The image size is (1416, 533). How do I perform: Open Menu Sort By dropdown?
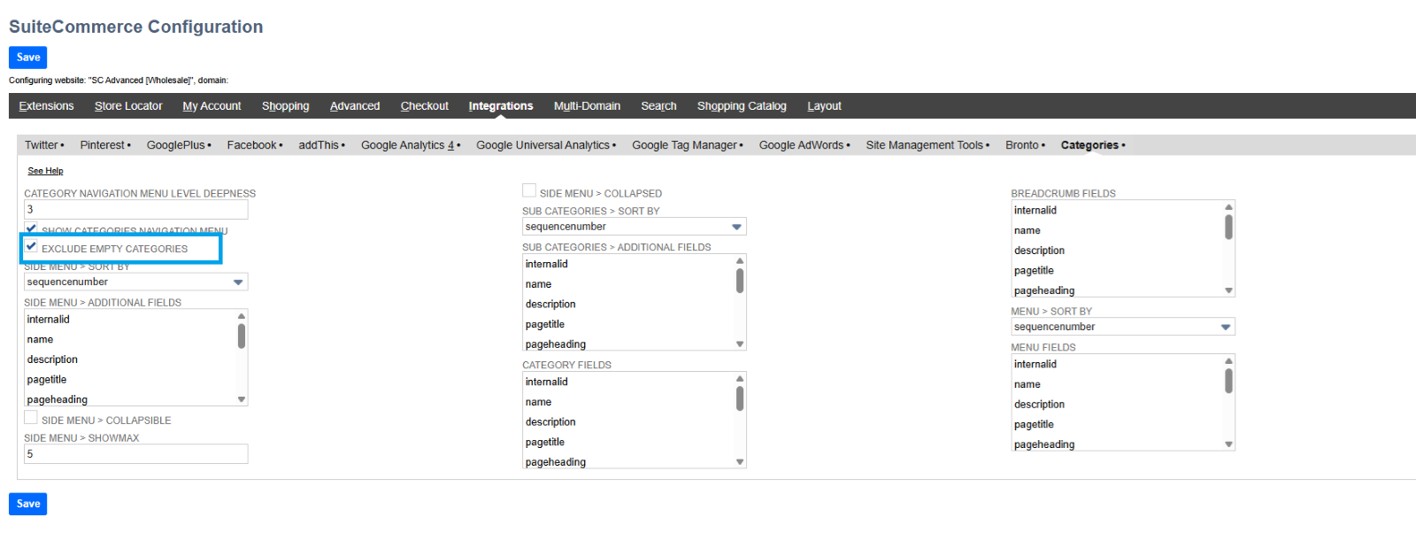(x=1122, y=327)
